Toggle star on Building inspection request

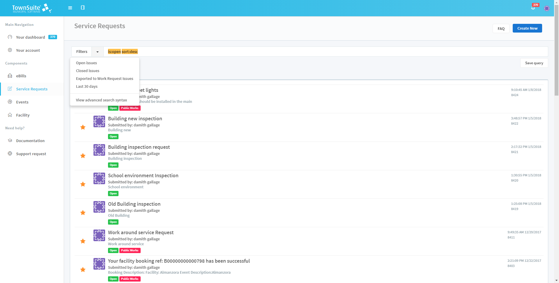tap(83, 156)
